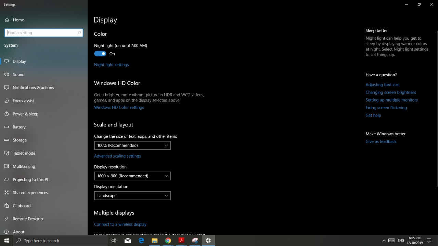The width and height of the screenshot is (438, 246).
Task: Open Advanced scaling settings link
Action: click(x=117, y=156)
